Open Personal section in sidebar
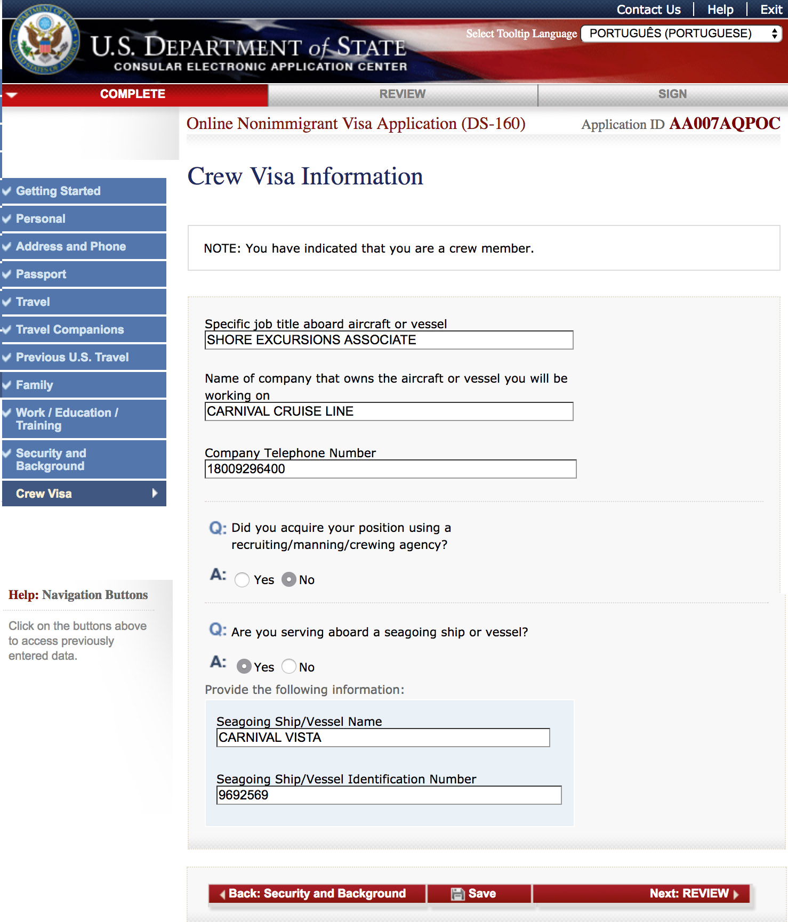This screenshot has width=788, height=922. [x=84, y=219]
